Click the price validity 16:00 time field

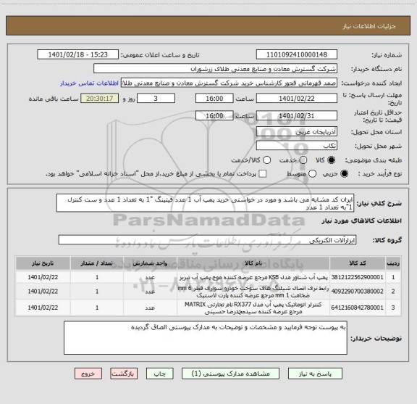(214, 115)
